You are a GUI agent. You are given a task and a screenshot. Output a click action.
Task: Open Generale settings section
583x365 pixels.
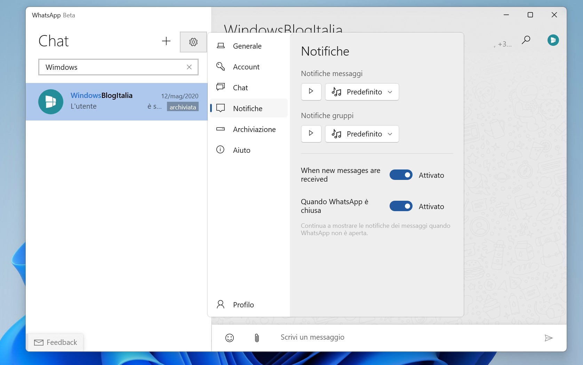[x=249, y=46]
